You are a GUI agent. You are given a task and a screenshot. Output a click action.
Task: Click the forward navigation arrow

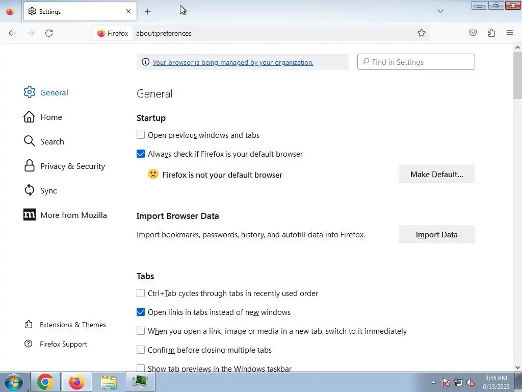[31, 33]
